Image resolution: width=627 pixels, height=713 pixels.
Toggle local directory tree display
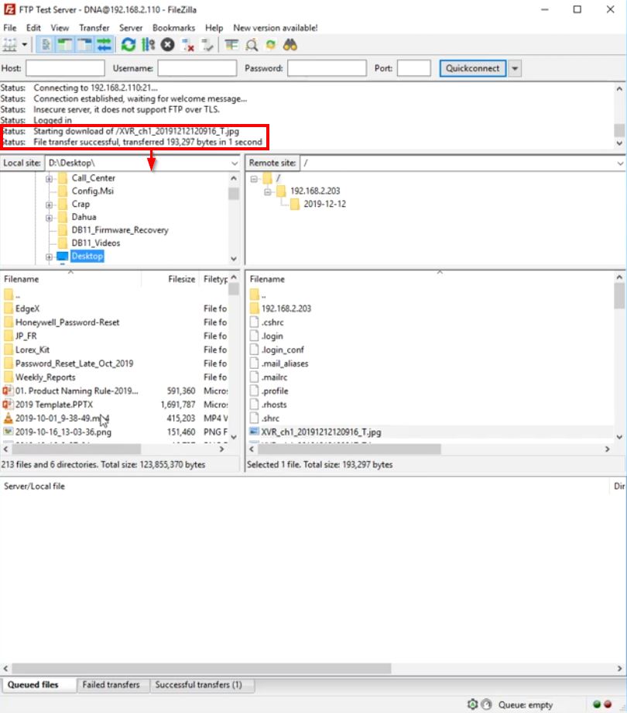(65, 45)
